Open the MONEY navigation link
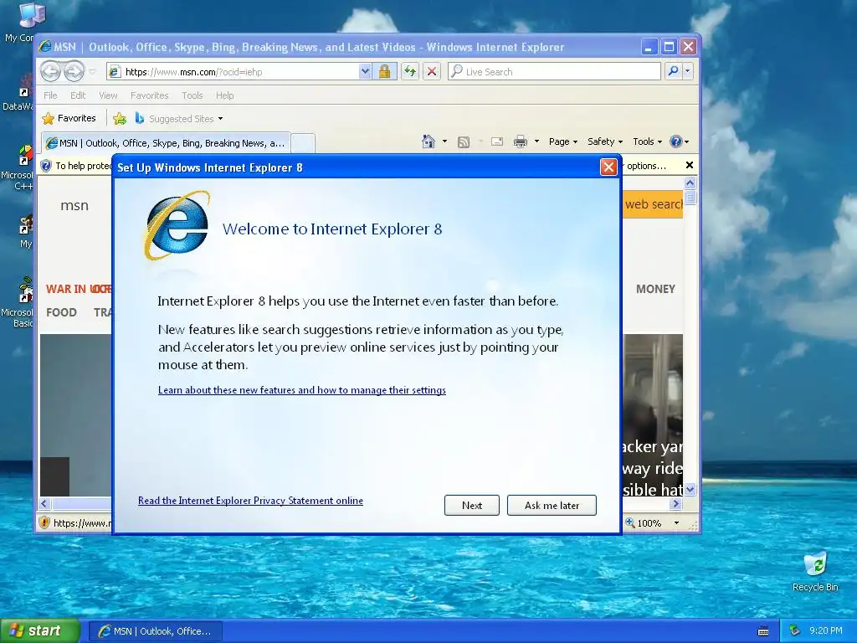 point(655,289)
